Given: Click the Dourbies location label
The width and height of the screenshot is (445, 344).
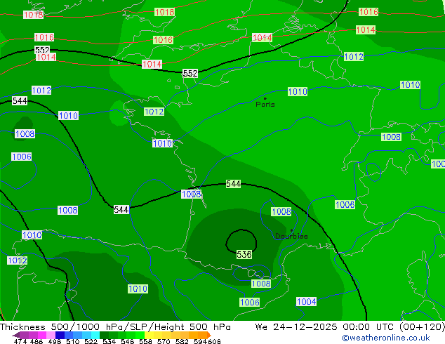Looking at the screenshot, I should (x=291, y=236).
